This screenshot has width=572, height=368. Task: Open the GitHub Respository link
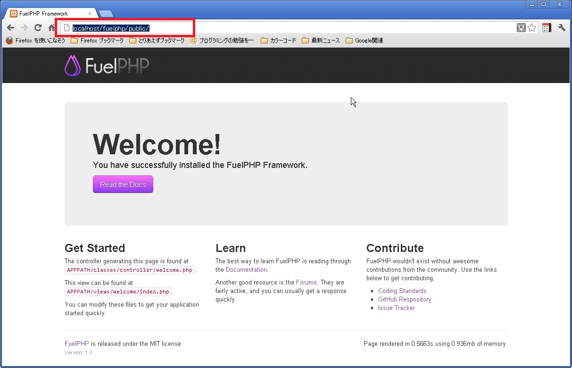click(405, 300)
